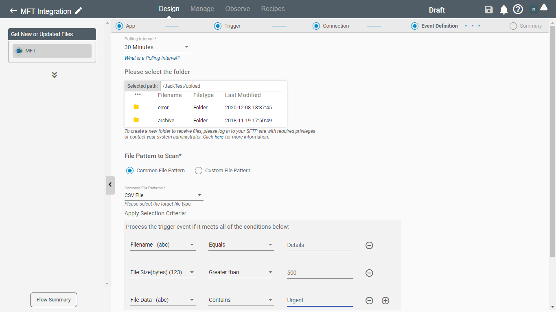The height and width of the screenshot is (312, 556).
Task: Click the main page vertical scrollbar
Action: click(552, 141)
